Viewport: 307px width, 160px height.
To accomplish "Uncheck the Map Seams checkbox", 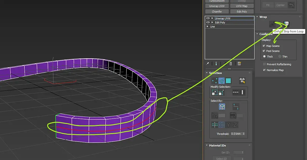I will [264, 46].
